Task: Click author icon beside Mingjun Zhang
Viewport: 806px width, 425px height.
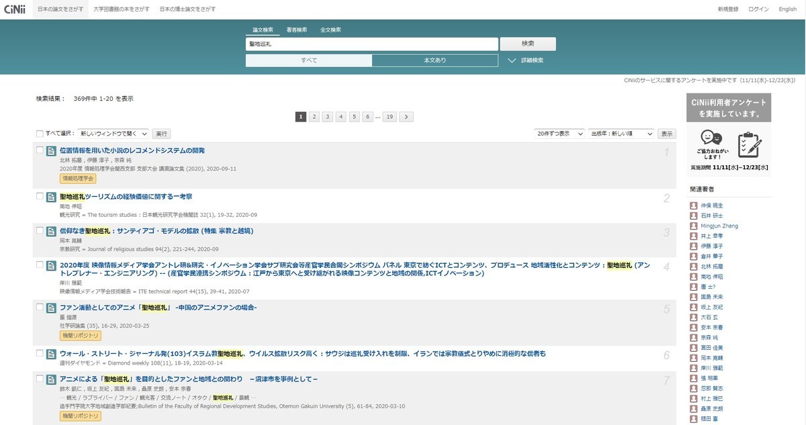Action: pos(694,226)
